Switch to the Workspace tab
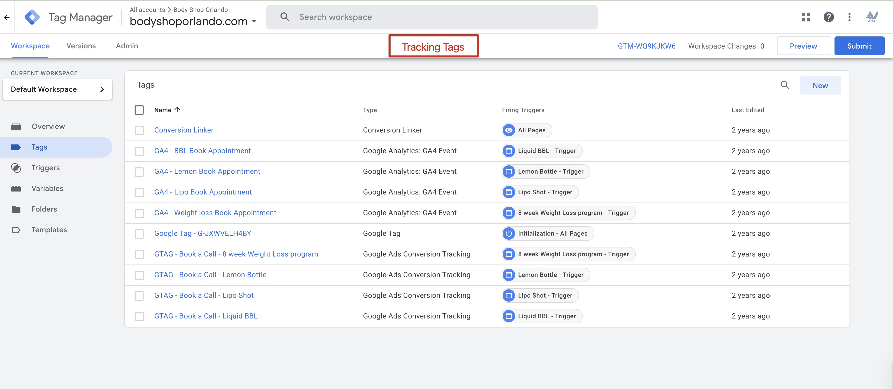The image size is (893, 389). (30, 46)
